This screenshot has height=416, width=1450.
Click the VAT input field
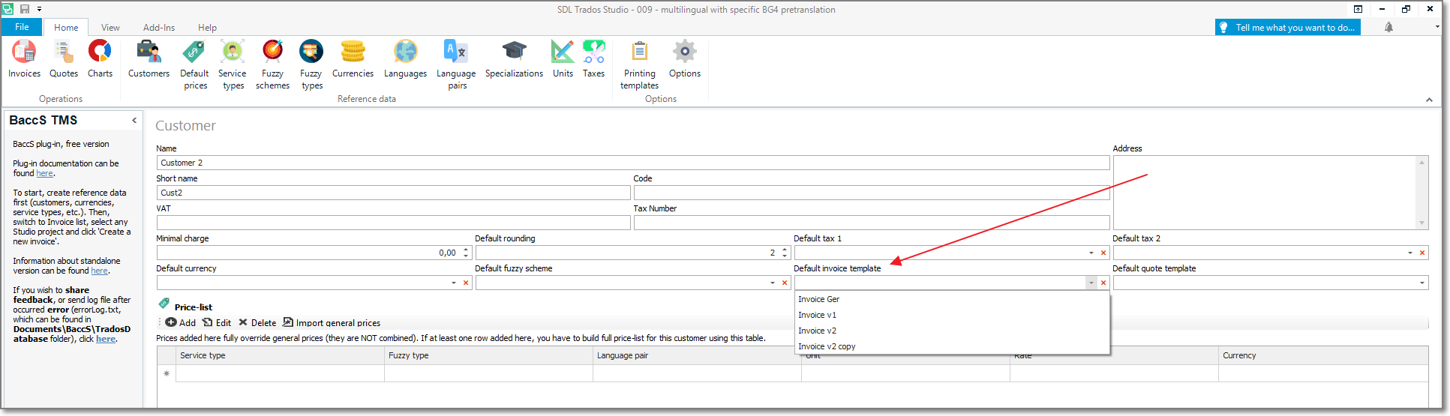click(393, 223)
